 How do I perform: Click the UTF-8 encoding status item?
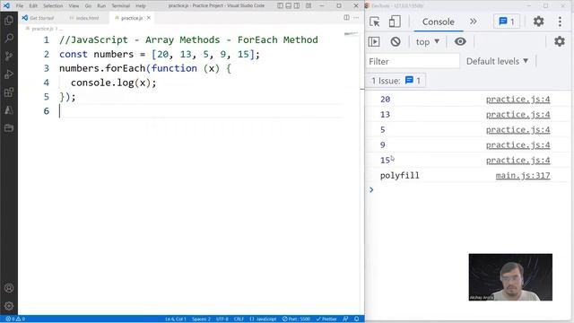click(x=222, y=319)
